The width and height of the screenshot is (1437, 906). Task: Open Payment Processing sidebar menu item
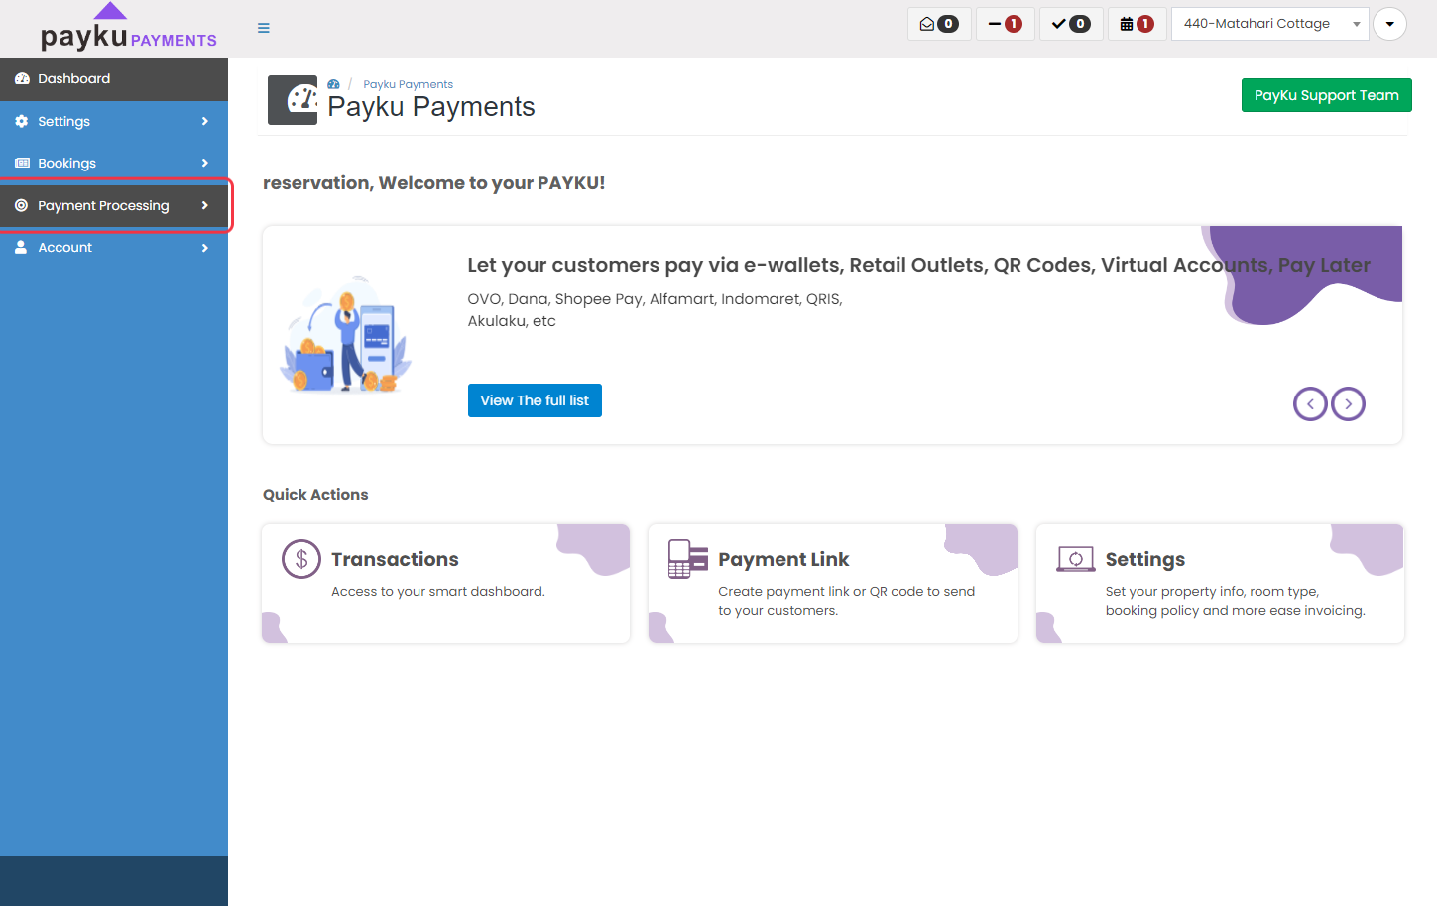[114, 205]
